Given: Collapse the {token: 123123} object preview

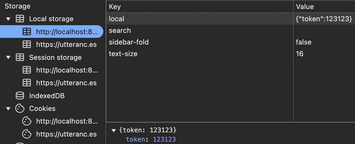Looking at the screenshot, I should [x=113, y=130].
